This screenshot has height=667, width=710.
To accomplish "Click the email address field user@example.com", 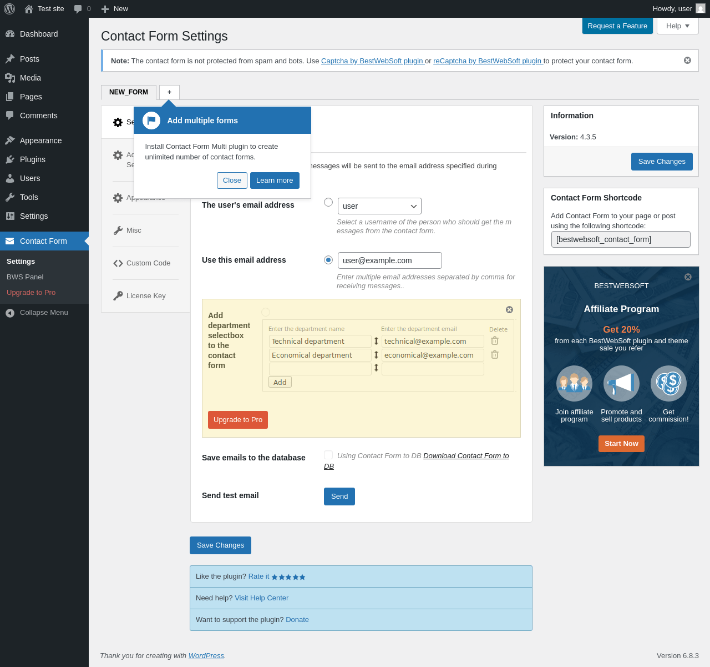I will tap(390, 260).
